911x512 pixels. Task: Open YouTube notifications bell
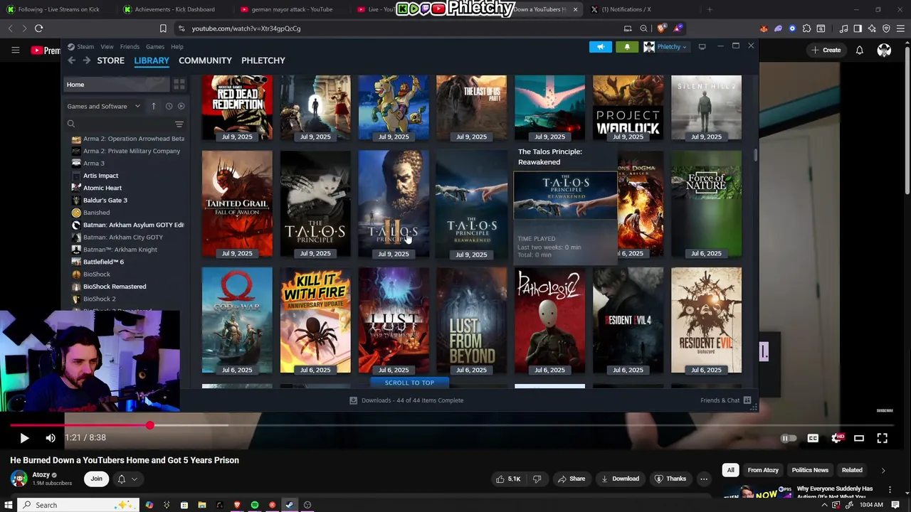point(859,50)
